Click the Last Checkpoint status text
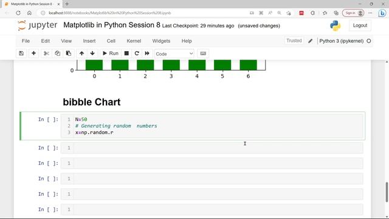This screenshot has width=389, height=219. 198,26
